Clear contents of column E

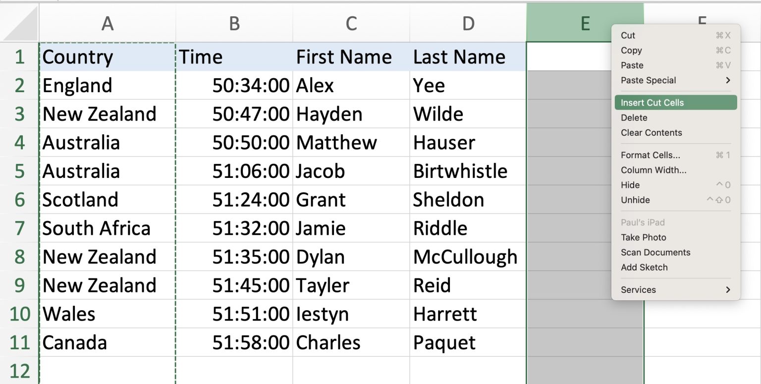pyautogui.click(x=651, y=132)
